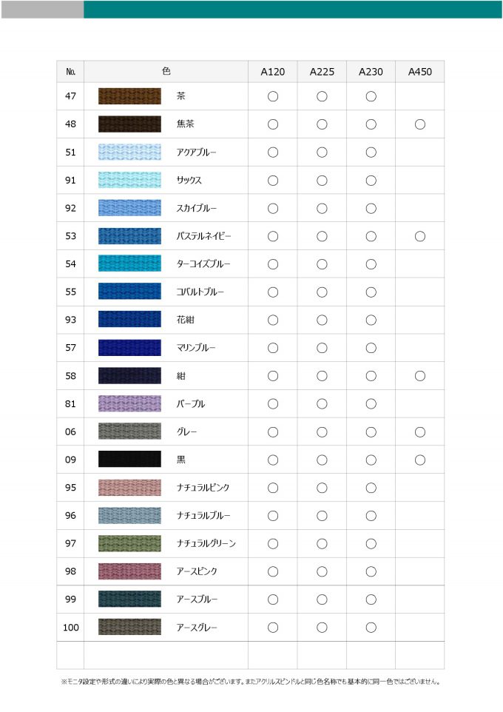Click the A450 circle for 焦茶

pos(420,124)
